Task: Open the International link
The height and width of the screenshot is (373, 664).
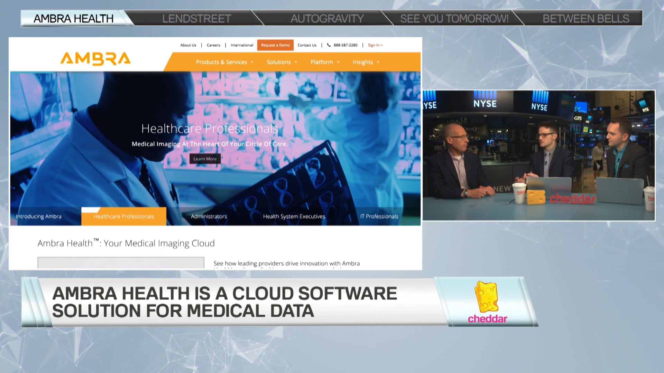Action: pyautogui.click(x=242, y=45)
